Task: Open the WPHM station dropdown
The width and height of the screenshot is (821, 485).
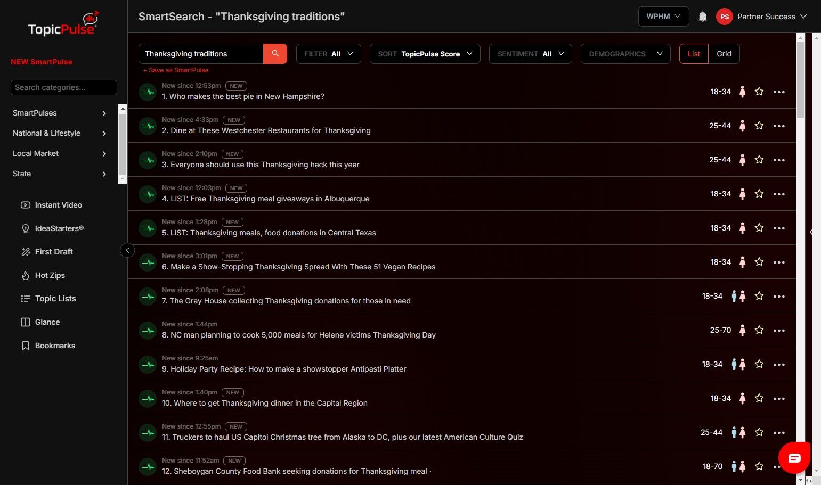Action: [x=663, y=17]
